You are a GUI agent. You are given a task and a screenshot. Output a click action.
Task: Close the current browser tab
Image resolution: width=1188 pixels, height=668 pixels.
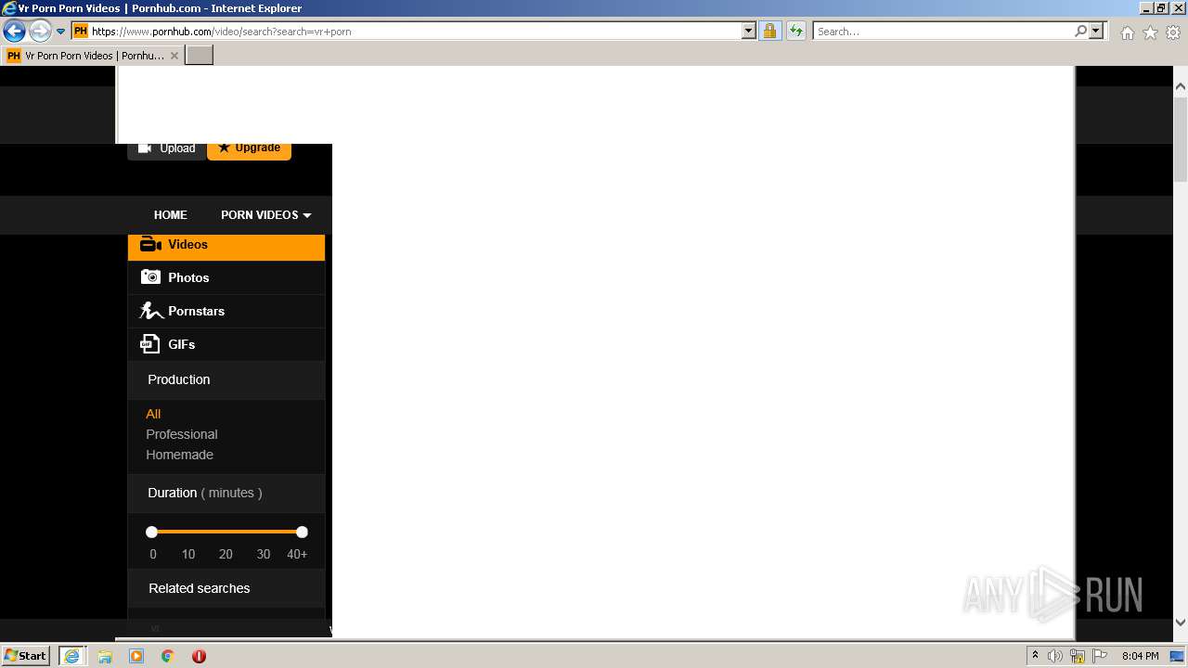pos(174,56)
